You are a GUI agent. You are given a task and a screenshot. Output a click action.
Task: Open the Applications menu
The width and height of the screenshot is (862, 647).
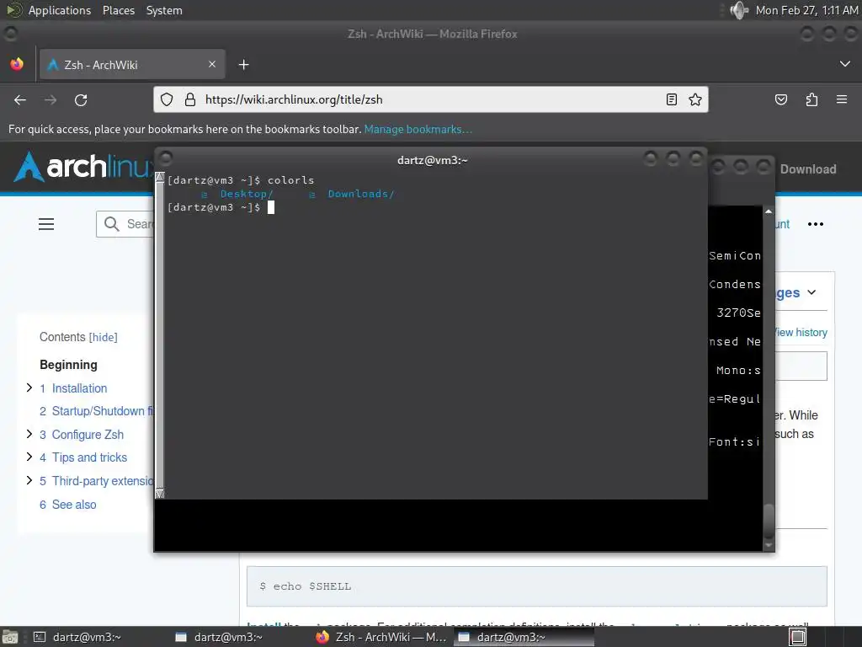(x=60, y=10)
